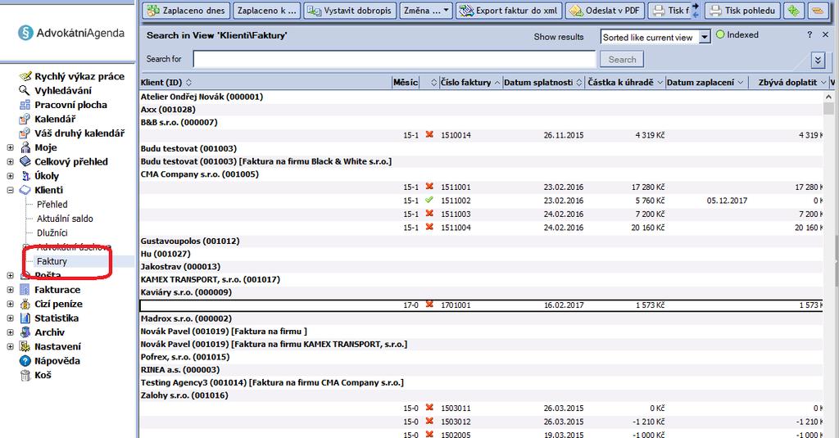Click the Klienti icon
This screenshot has width=839, height=438.
(25, 190)
